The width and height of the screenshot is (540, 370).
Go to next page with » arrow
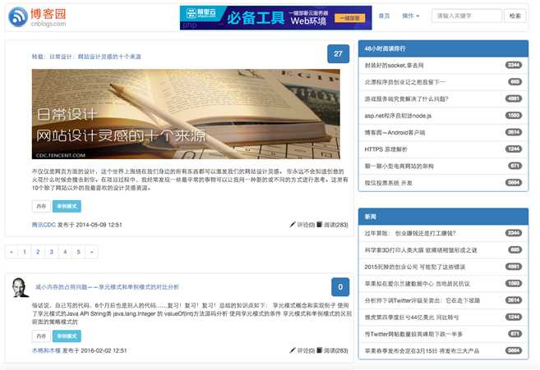[91, 252]
